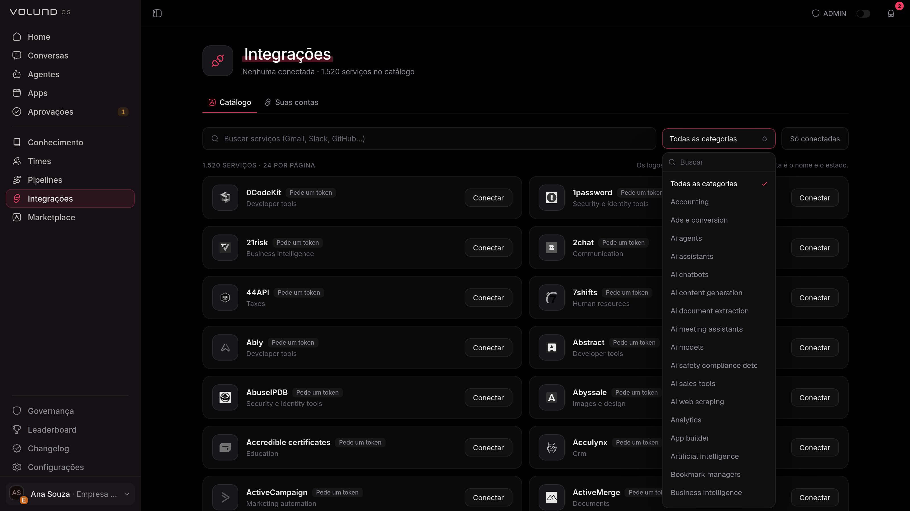Select the checked Todas as categorias option
910x511 pixels.
[719, 184]
